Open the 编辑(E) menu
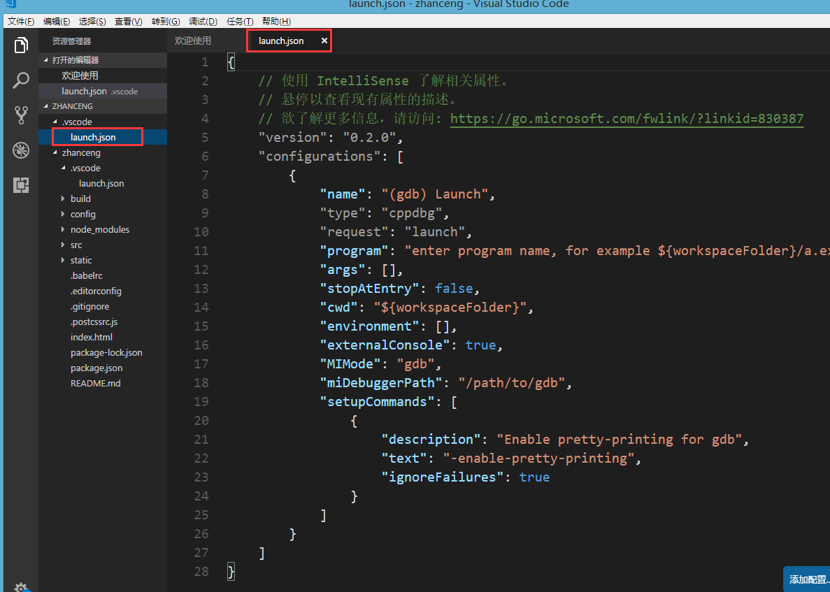The image size is (830, 592). (x=57, y=21)
